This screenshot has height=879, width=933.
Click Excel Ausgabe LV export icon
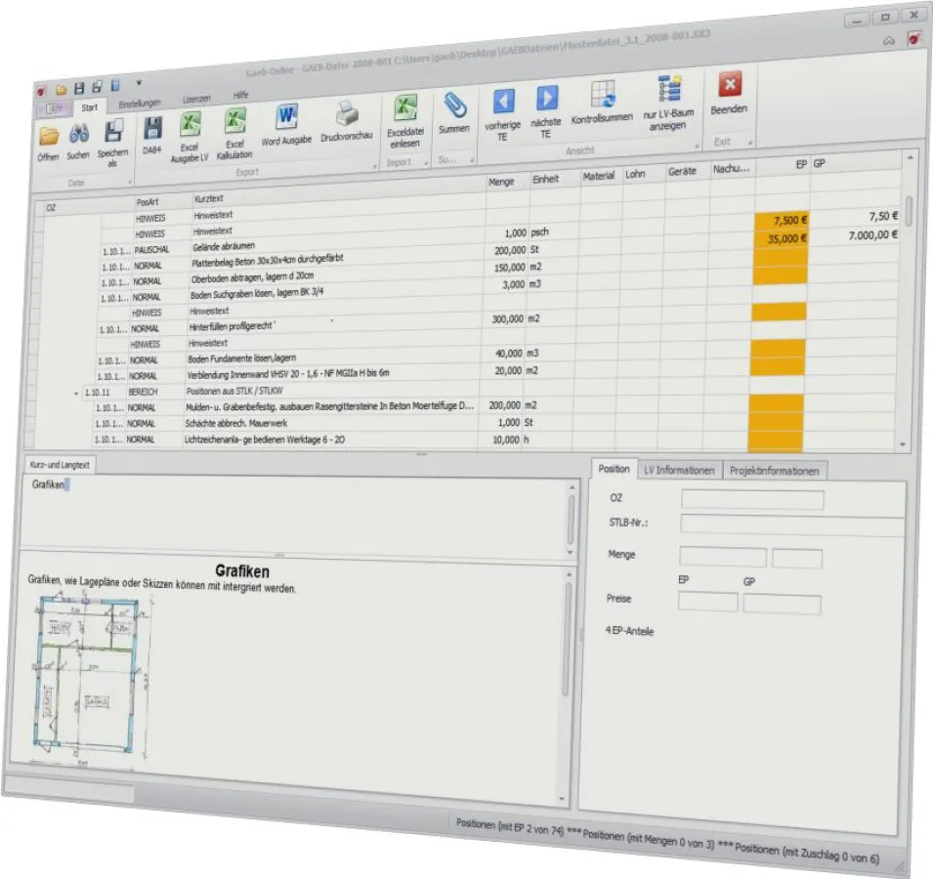pos(191,124)
